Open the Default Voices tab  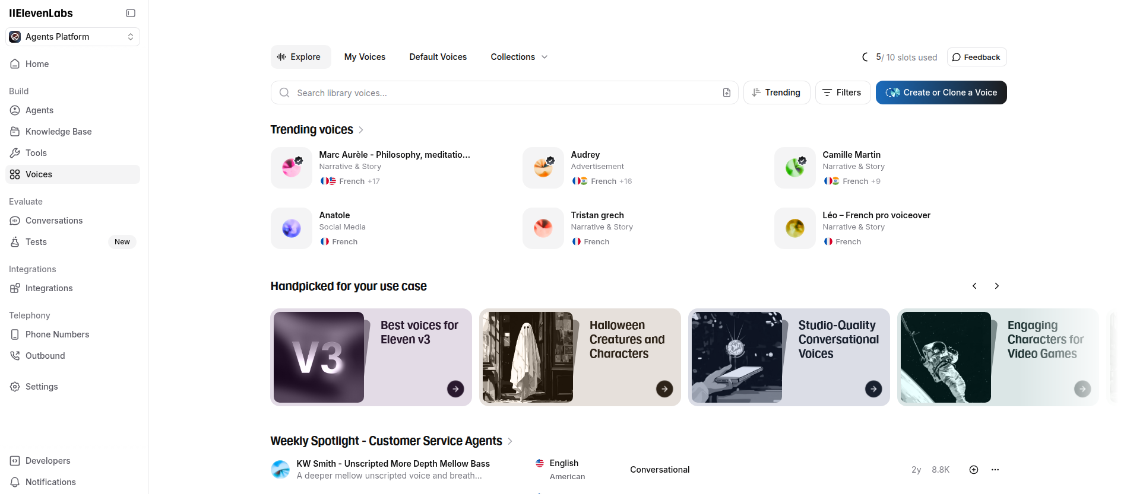click(x=438, y=56)
